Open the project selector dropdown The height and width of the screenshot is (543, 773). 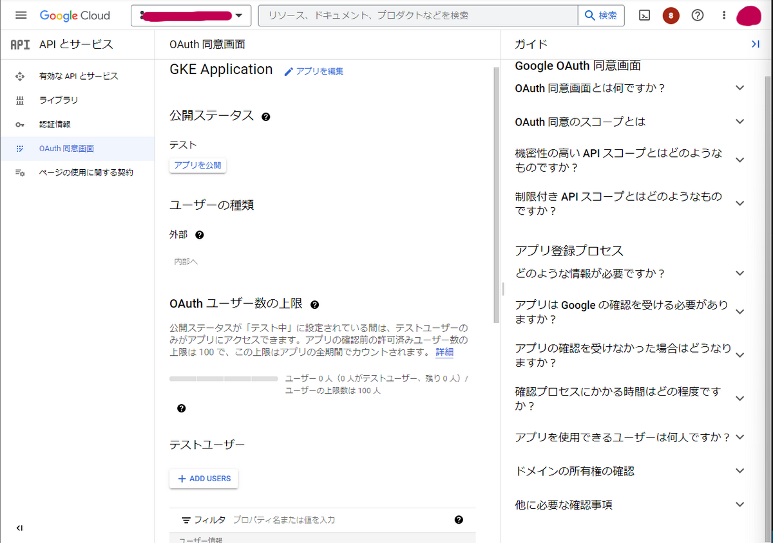(x=191, y=15)
